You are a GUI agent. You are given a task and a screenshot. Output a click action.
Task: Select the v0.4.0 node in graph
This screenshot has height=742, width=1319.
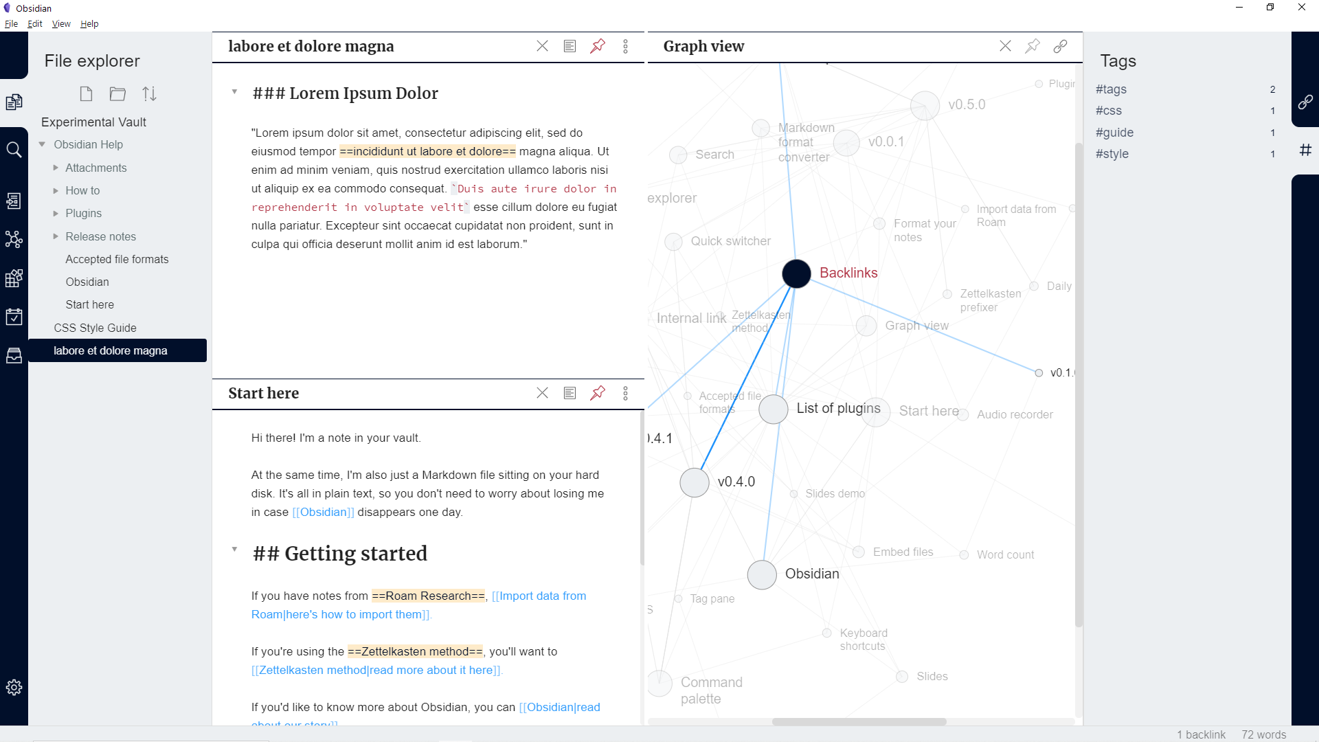[695, 482]
